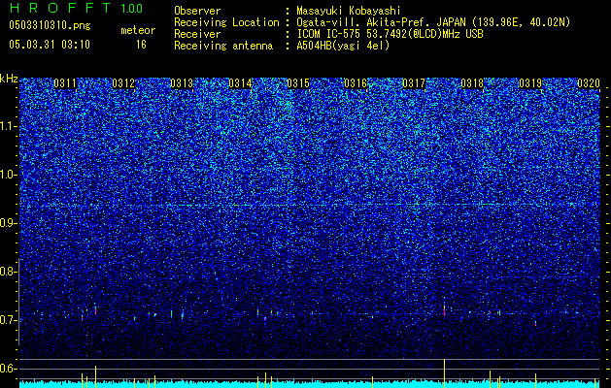
Task: Click the 0317 time marker
Action: tap(414, 83)
